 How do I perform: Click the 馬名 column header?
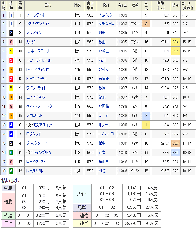point(48,6)
